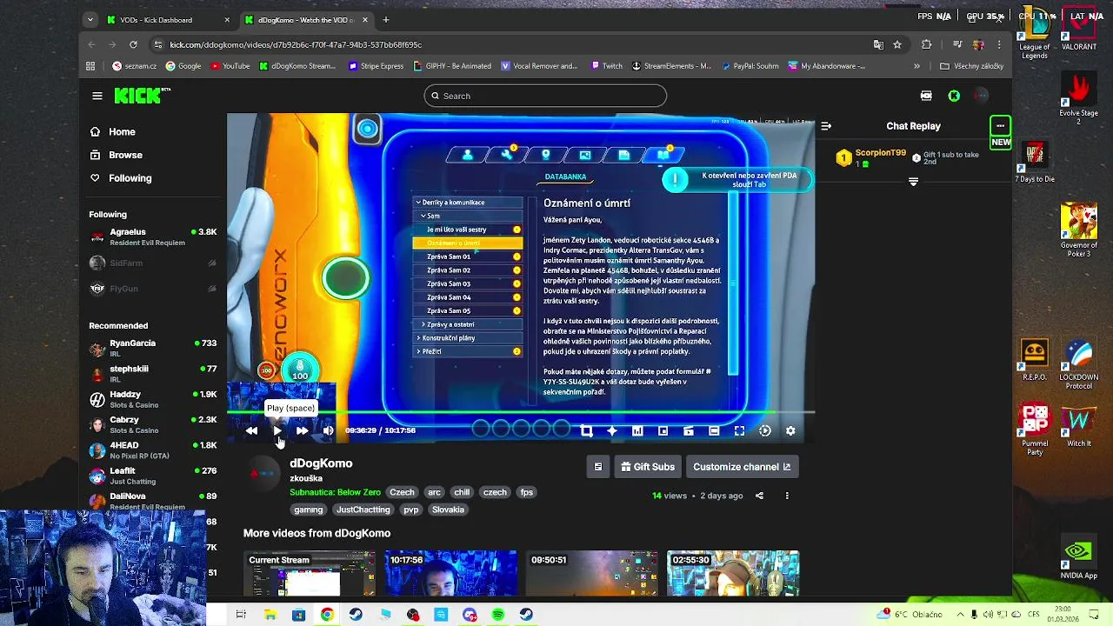Toggle mini player mode icon

pyautogui.click(x=663, y=430)
